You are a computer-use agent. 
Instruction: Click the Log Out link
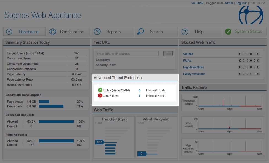point(241,3)
